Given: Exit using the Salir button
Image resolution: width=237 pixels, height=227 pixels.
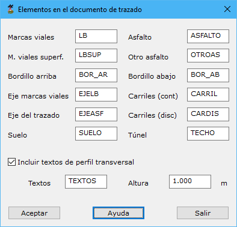Looking at the screenshot, I should click(x=203, y=213).
